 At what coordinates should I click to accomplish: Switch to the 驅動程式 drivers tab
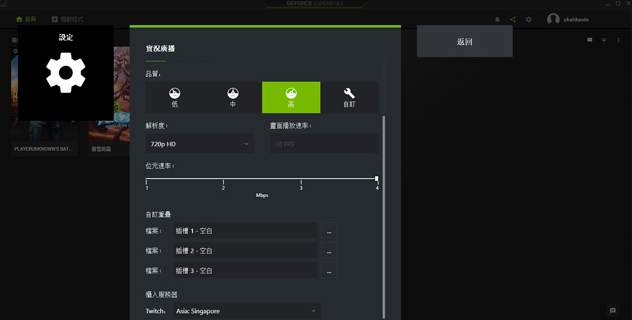(67, 19)
